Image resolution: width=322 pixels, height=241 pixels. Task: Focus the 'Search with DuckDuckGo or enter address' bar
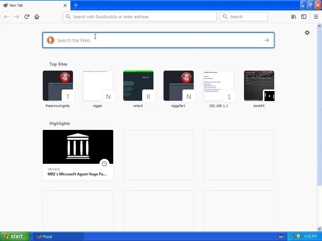click(x=140, y=17)
